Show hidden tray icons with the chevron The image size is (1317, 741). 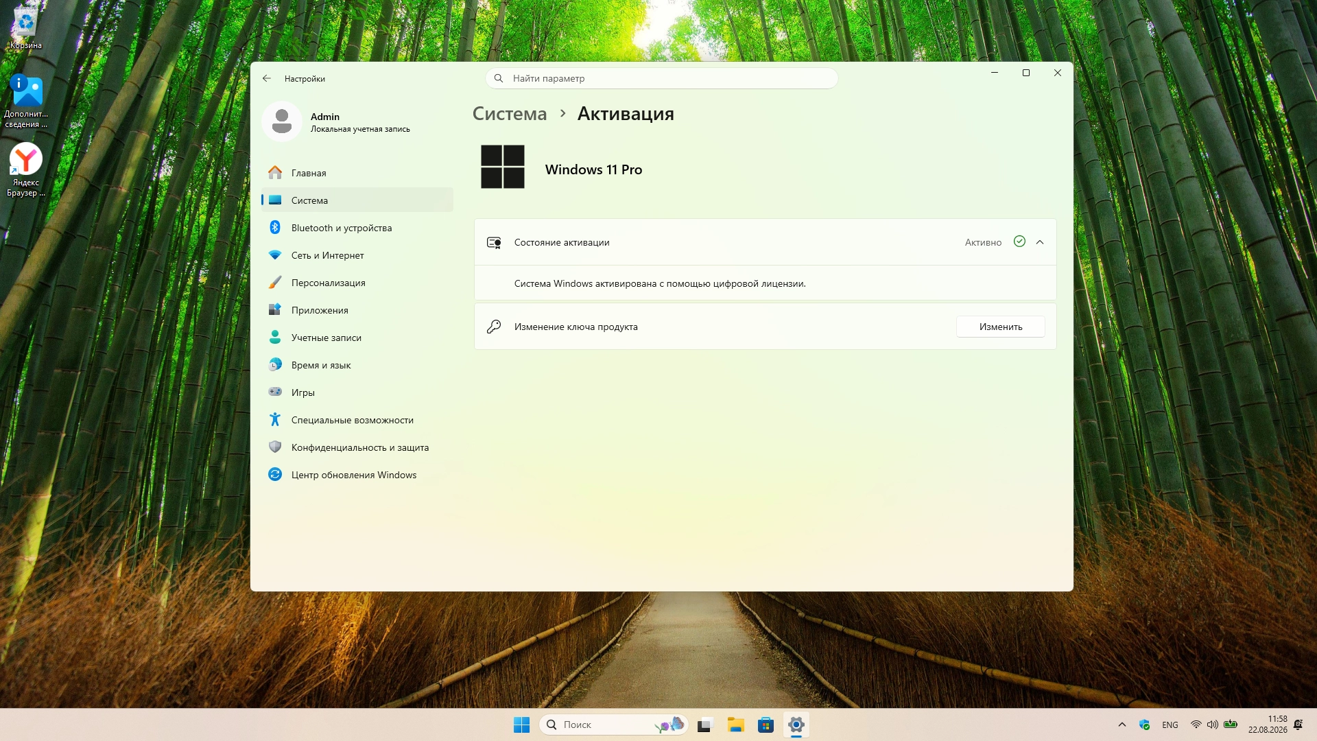click(1122, 725)
